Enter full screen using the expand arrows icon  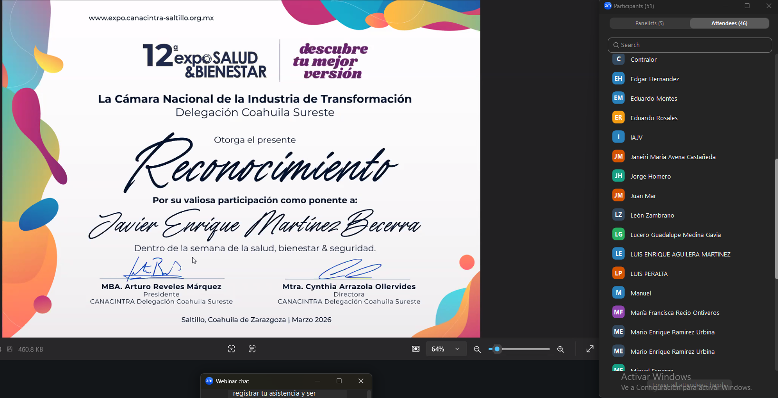590,349
